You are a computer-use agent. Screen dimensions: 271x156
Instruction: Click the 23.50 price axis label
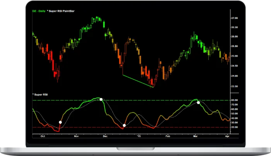click(x=234, y=86)
